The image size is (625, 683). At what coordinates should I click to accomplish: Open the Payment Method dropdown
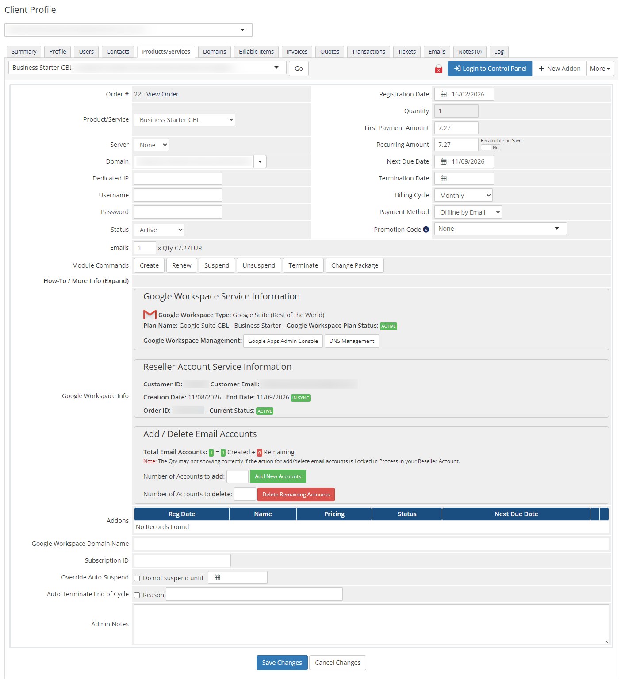(468, 212)
